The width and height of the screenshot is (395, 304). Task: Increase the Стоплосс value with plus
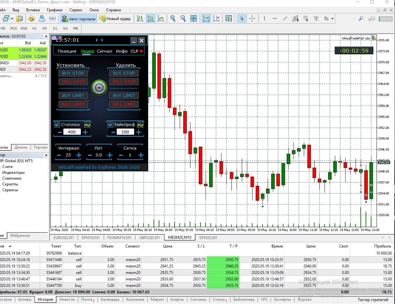point(85,132)
